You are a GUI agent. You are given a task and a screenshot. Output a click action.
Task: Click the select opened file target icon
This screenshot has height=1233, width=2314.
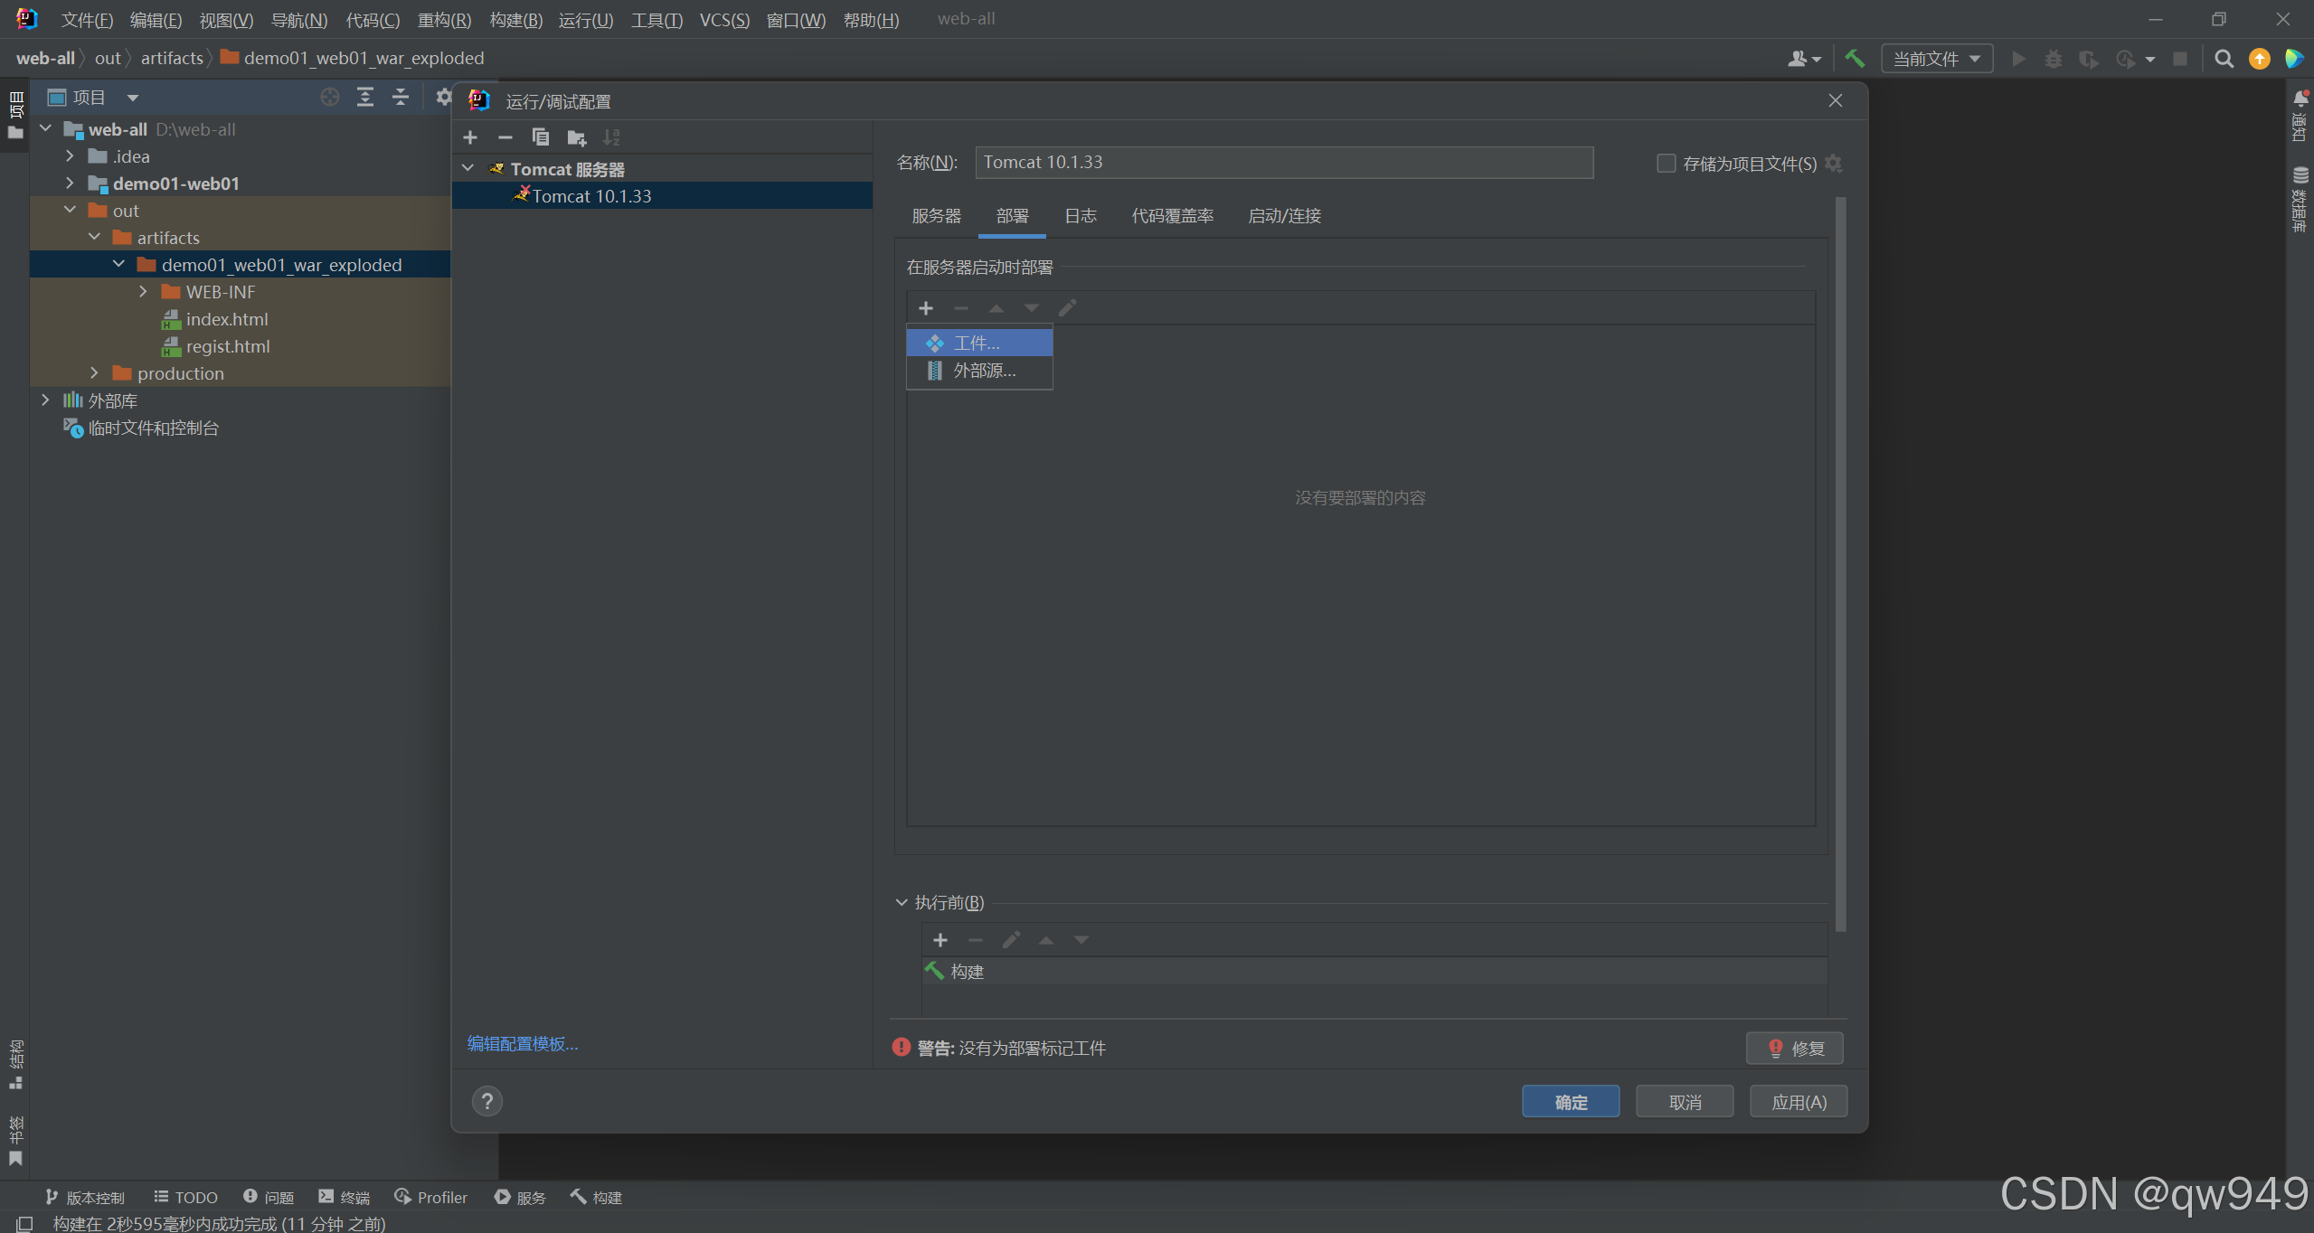point(330,97)
